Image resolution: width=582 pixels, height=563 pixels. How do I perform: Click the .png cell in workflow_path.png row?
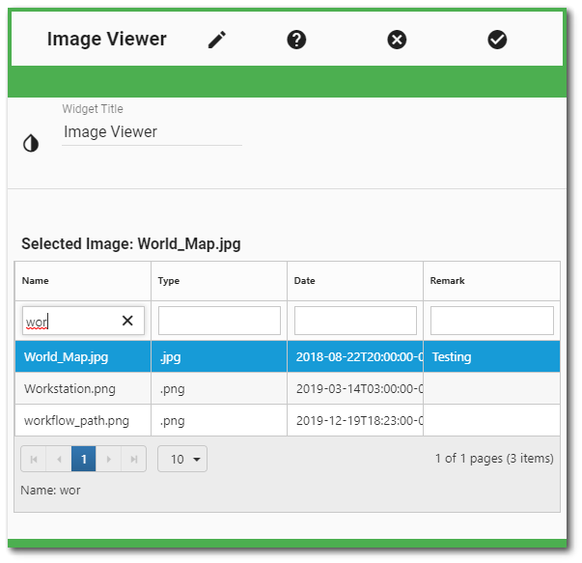tap(219, 421)
